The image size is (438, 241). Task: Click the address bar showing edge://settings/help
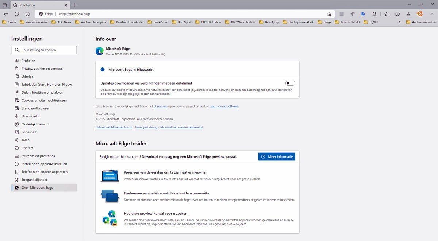point(184,14)
